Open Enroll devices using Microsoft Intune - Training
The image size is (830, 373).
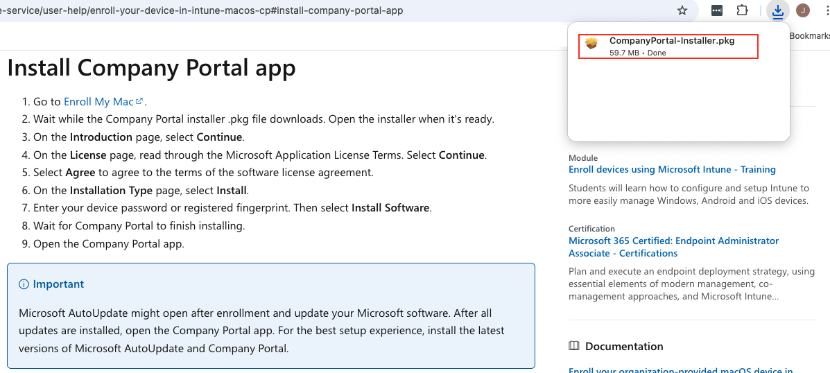[x=672, y=169]
